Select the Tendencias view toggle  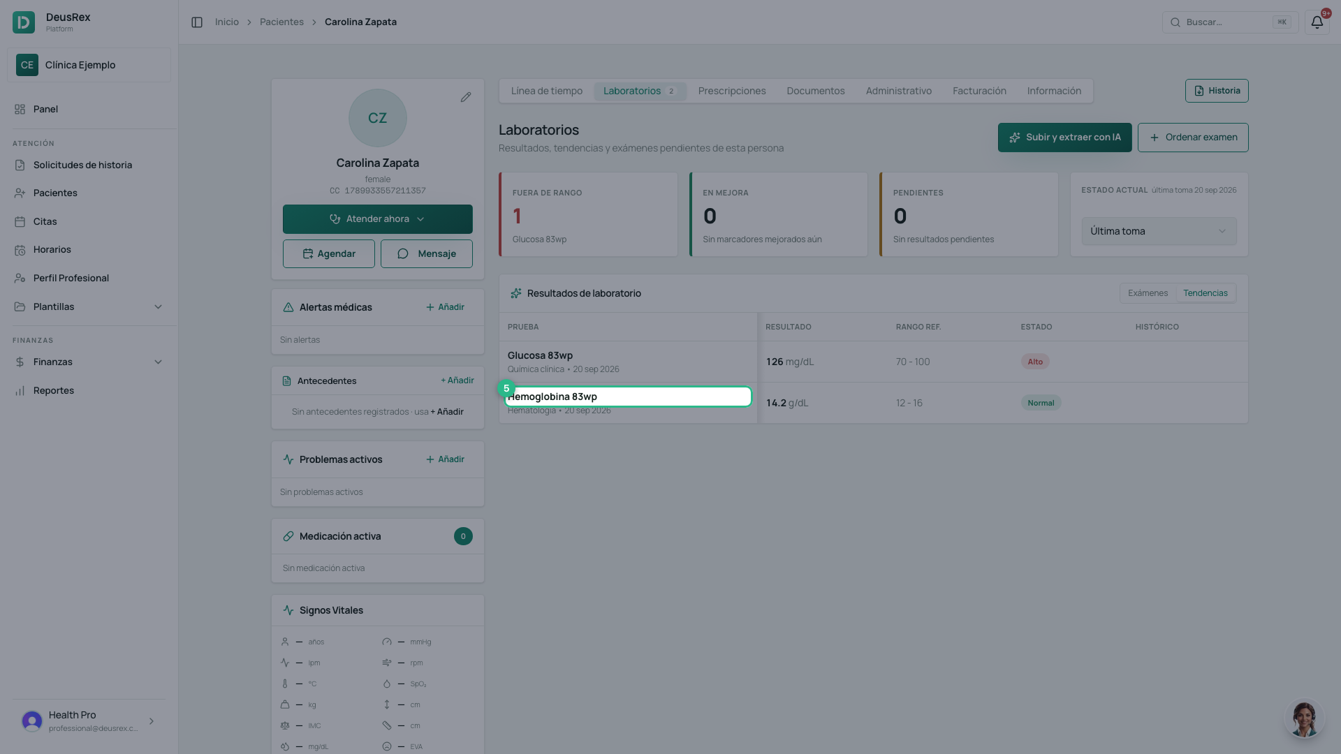tap(1205, 293)
